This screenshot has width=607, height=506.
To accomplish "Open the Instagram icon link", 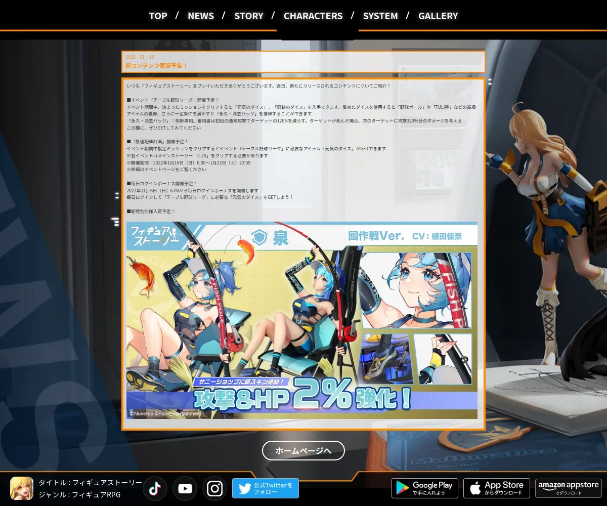I will coord(214,488).
